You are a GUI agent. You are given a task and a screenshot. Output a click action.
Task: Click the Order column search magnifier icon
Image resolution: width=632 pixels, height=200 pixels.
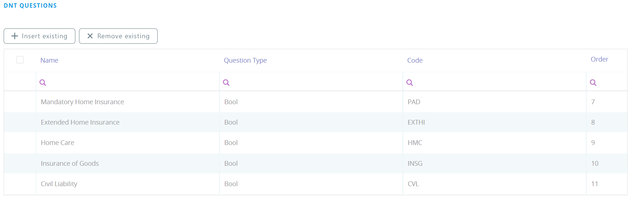tap(593, 83)
